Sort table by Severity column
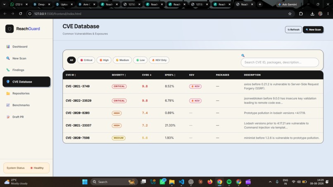The height and width of the screenshot is (187, 333). (119, 75)
